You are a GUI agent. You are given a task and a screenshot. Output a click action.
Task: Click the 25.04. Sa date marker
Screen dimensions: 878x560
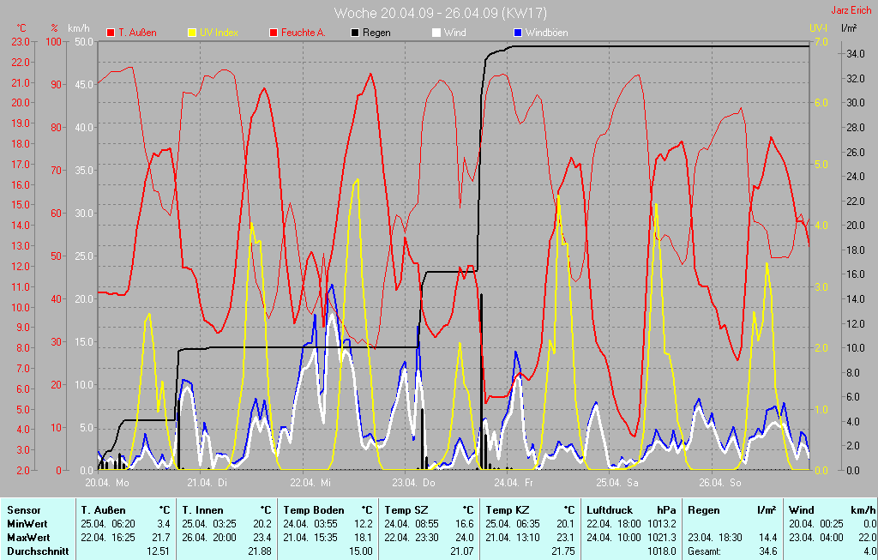coord(617,482)
